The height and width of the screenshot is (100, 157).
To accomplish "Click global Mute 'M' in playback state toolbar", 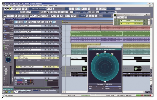I will pyautogui.click(x=52, y=16).
